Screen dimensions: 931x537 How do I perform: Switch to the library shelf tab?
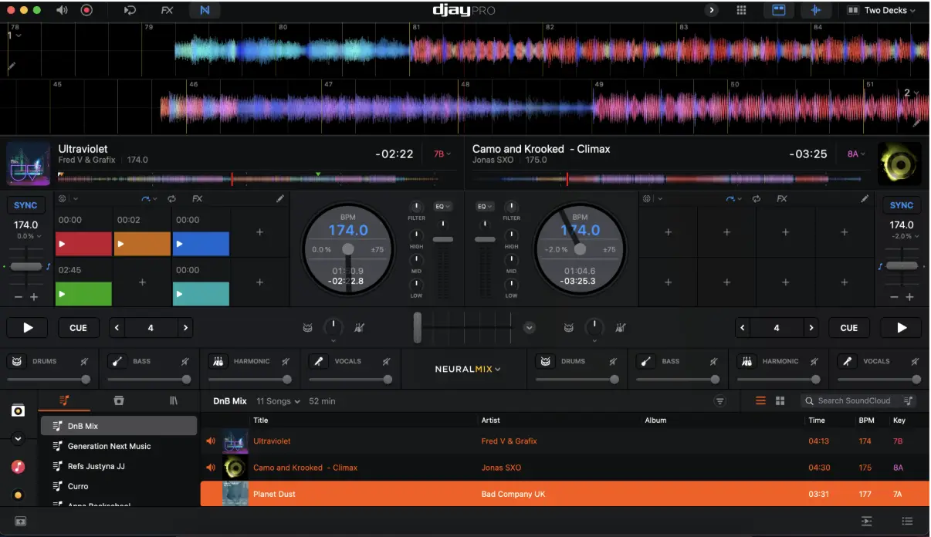pos(174,400)
